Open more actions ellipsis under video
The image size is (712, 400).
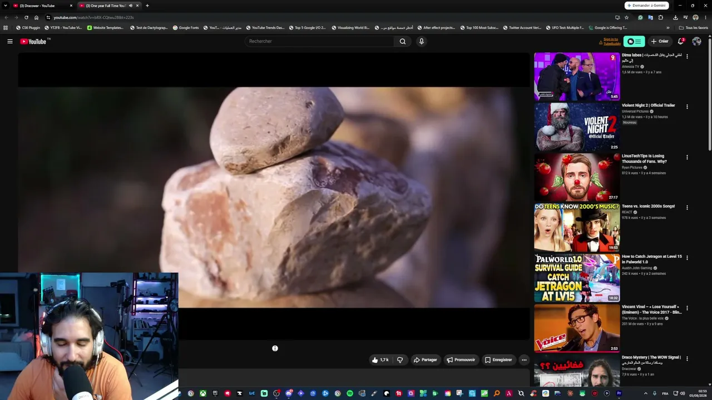point(524,360)
